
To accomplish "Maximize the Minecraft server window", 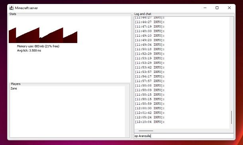I will [x=217, y=8].
